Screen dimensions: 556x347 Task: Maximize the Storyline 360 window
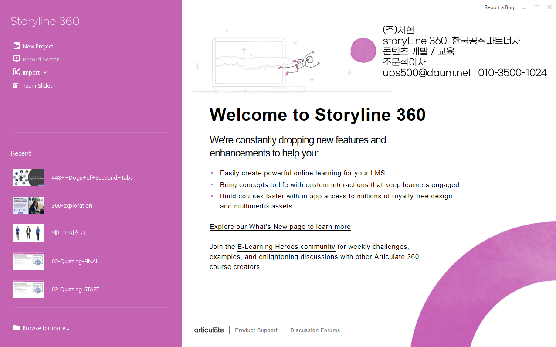[537, 7]
